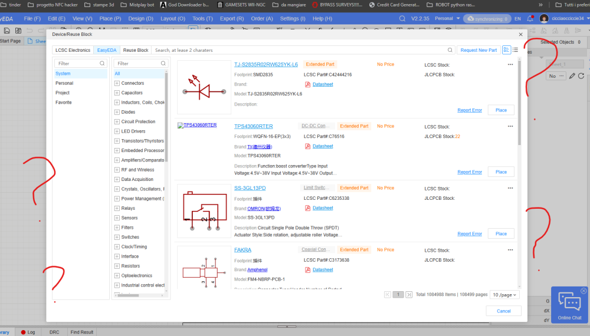Open more options for FAKRA
Image resolution: width=590 pixels, height=336 pixels.
(510, 249)
